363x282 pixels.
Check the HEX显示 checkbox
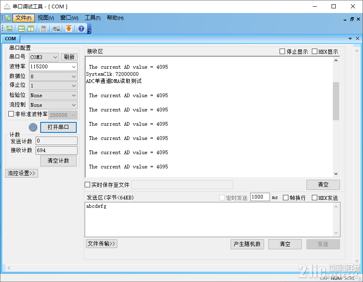314,52
